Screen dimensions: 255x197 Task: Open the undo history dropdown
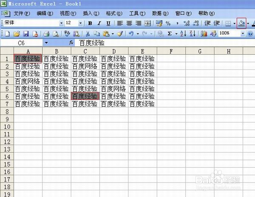coord(138,34)
